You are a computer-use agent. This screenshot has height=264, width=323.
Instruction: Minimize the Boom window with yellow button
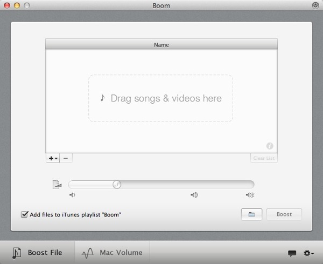point(17,5)
